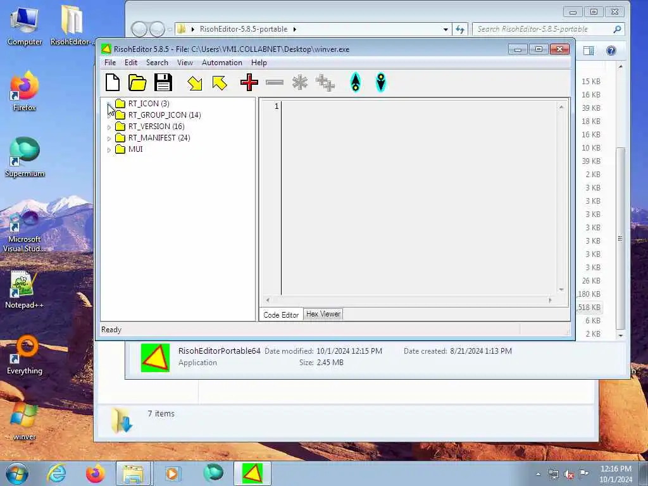Open the Automation menu
This screenshot has width=648, height=486.
click(x=222, y=63)
